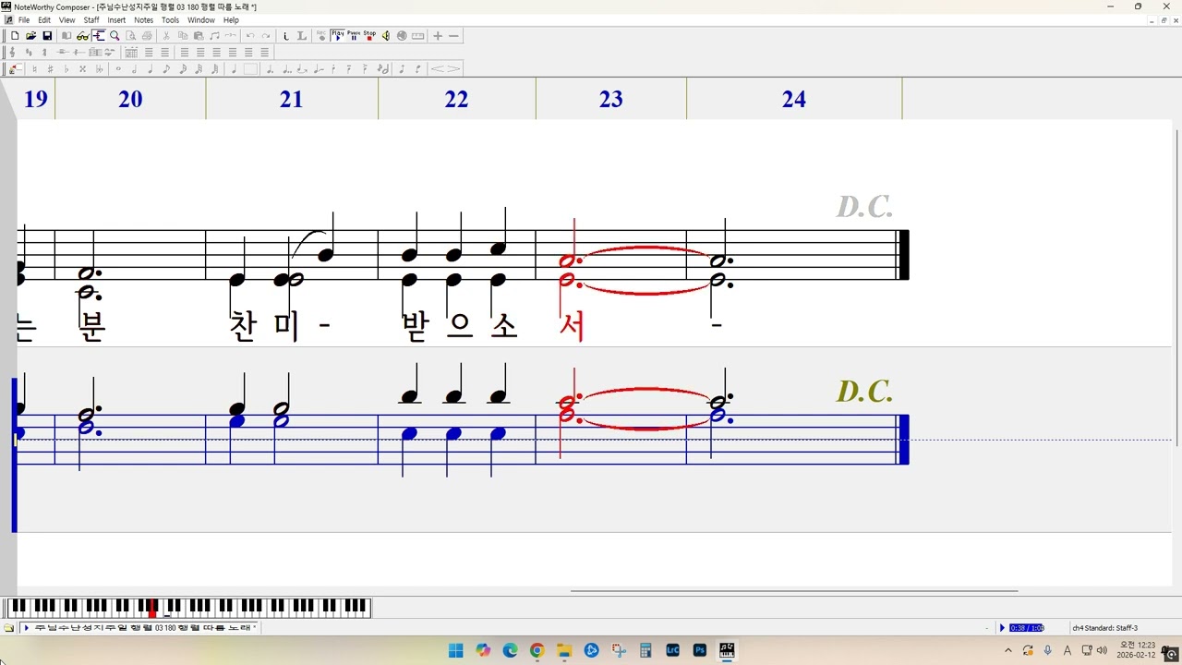Select the sharp accidental
The width and height of the screenshot is (1182, 665).
coord(50,69)
